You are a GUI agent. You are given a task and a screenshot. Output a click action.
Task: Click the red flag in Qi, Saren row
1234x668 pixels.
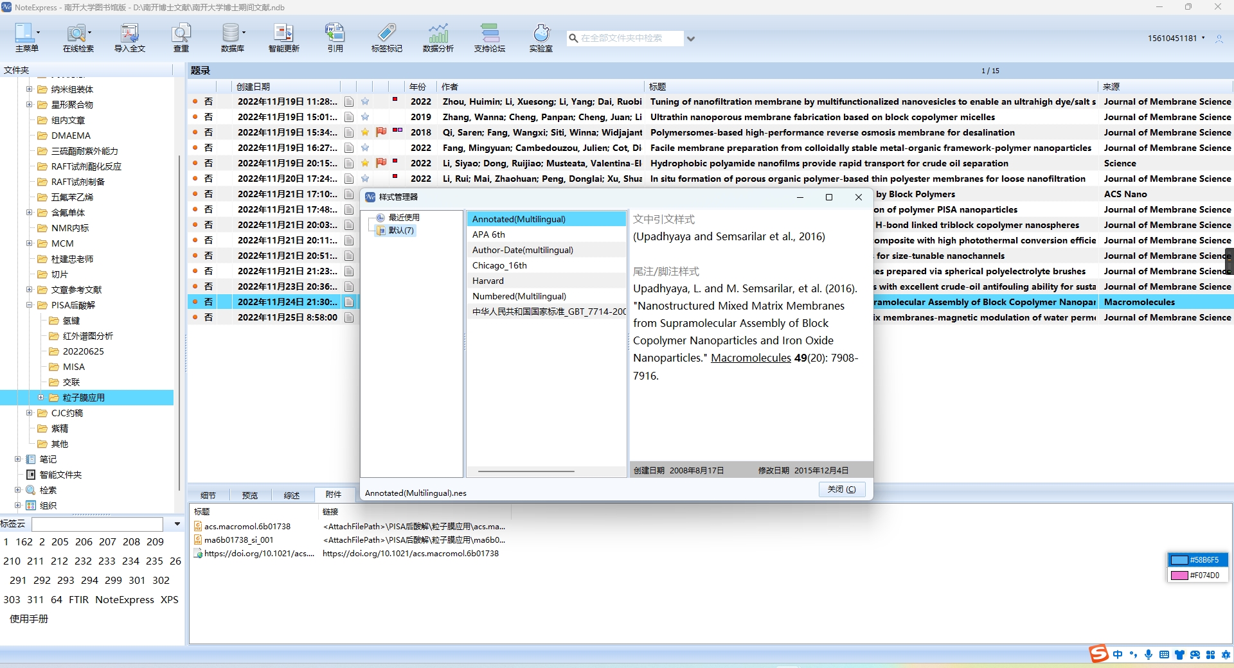(x=381, y=132)
